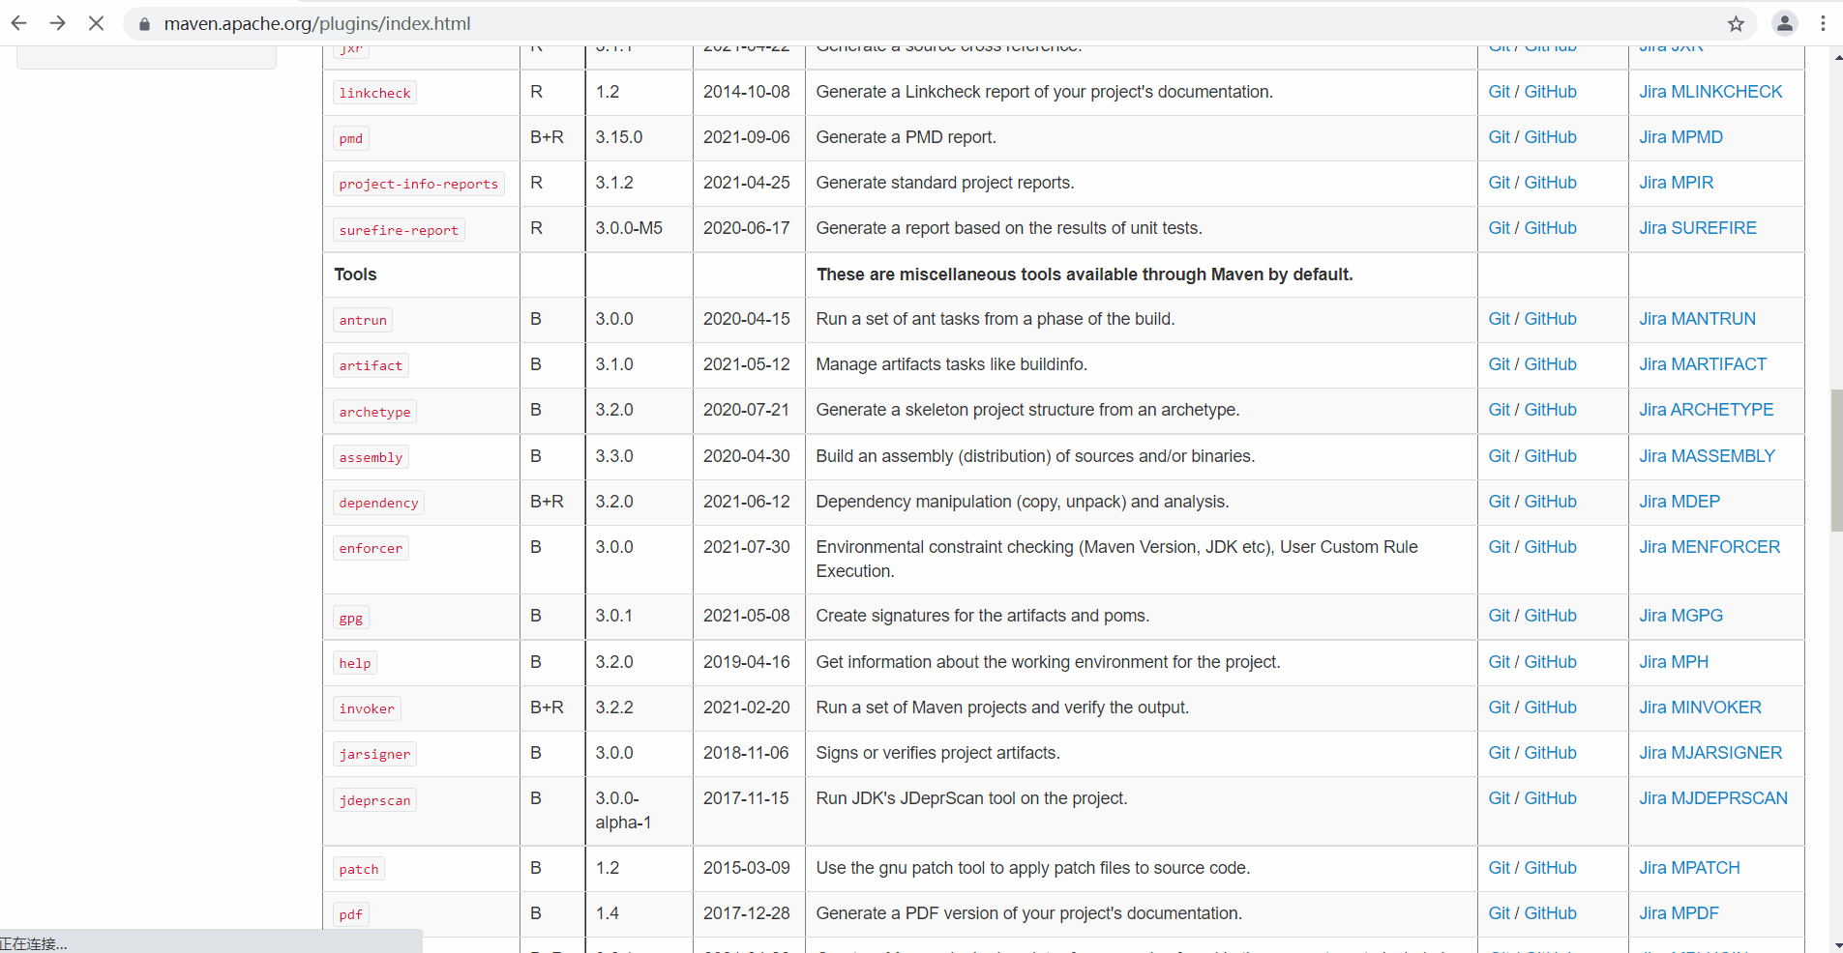Open GitHub link in pdf row

coord(1550,913)
